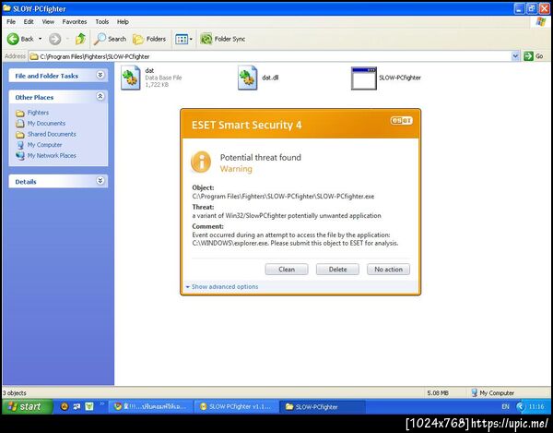This screenshot has height=433, width=553.
Task: Select the SLOW-PCfighter application icon
Action: pos(364,78)
